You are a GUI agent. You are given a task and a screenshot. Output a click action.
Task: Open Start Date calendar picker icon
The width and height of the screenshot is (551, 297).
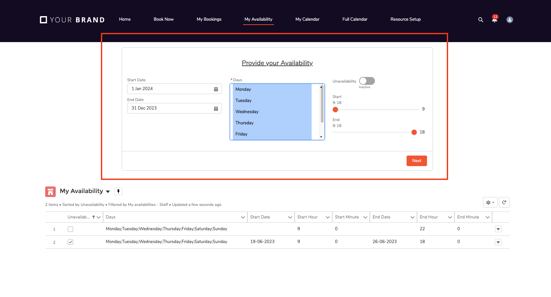[x=216, y=89]
